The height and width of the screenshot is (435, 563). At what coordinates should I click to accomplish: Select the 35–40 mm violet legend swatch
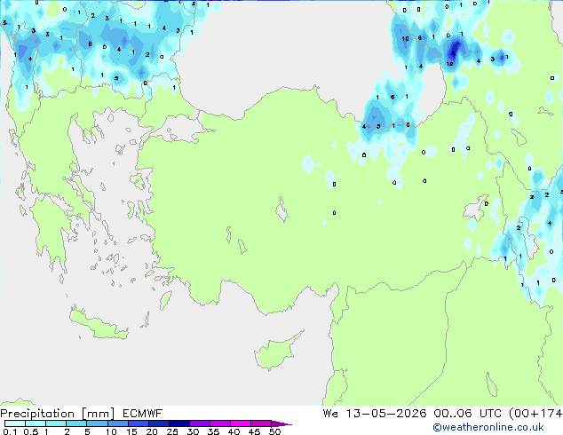tap(219, 423)
